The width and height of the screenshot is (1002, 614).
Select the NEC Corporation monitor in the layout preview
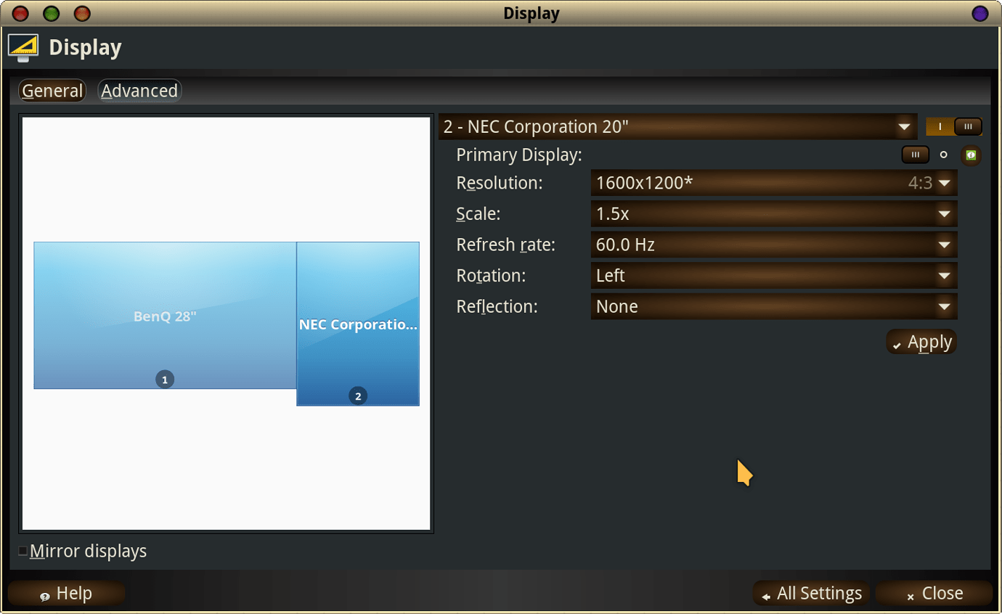tap(357, 323)
